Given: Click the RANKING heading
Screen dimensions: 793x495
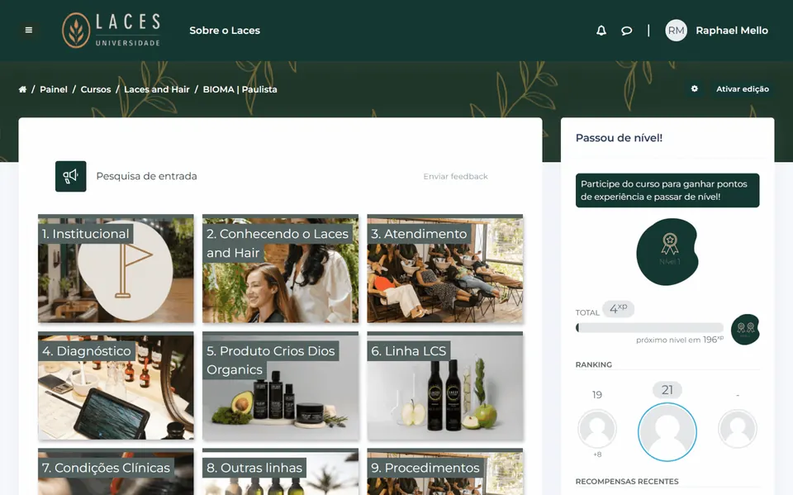Looking at the screenshot, I should 594,364.
